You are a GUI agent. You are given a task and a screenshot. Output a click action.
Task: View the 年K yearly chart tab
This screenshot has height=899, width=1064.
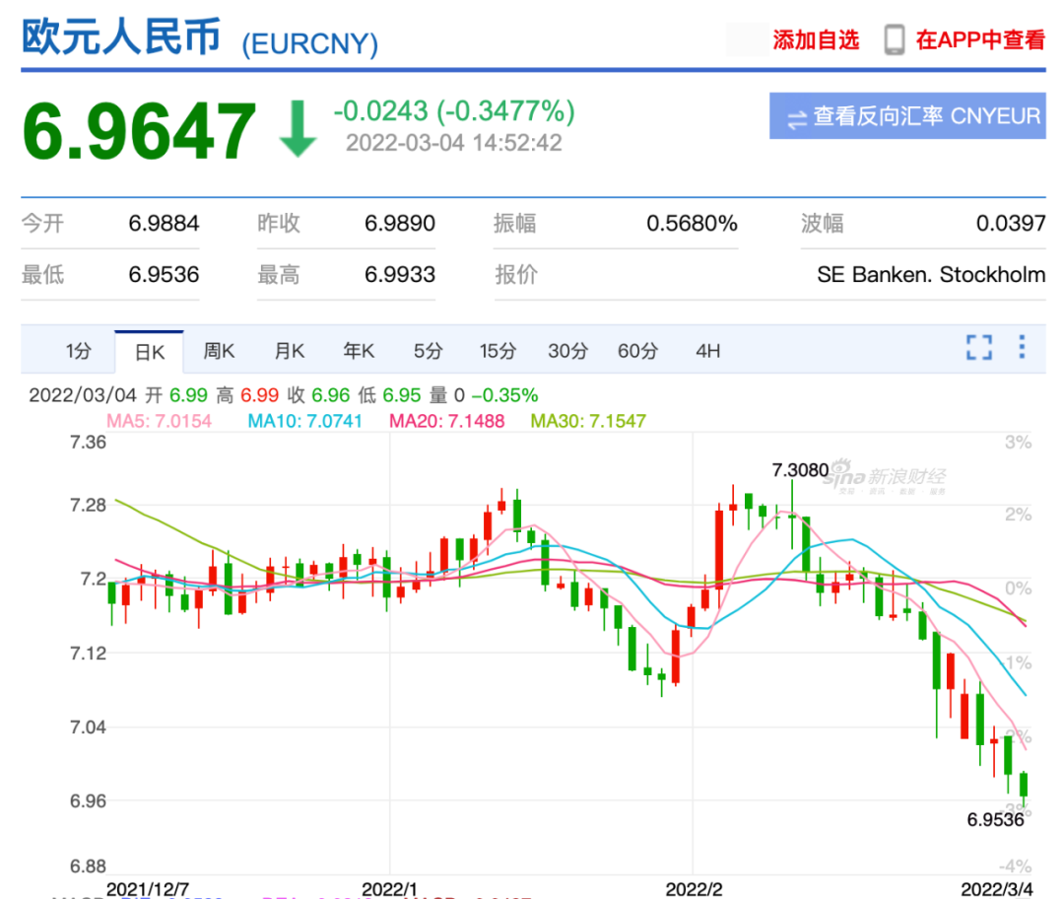[357, 350]
